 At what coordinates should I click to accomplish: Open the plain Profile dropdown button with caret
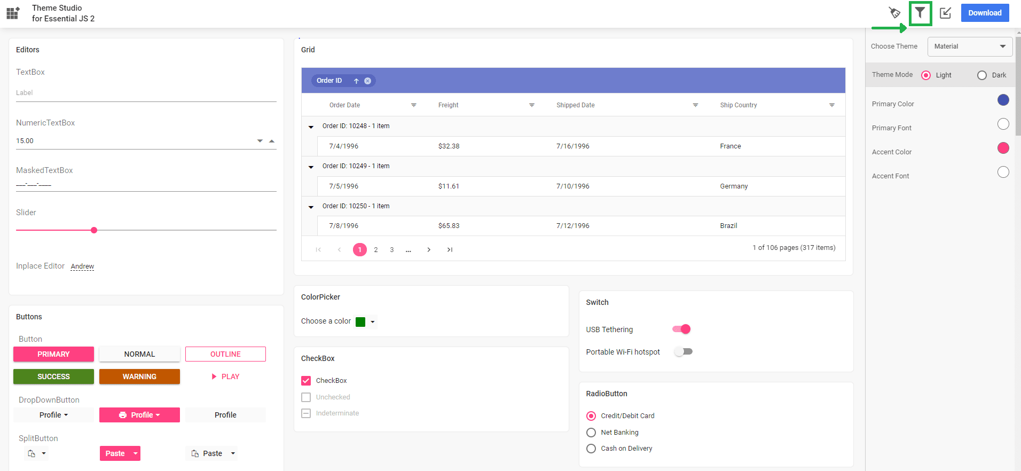click(53, 415)
